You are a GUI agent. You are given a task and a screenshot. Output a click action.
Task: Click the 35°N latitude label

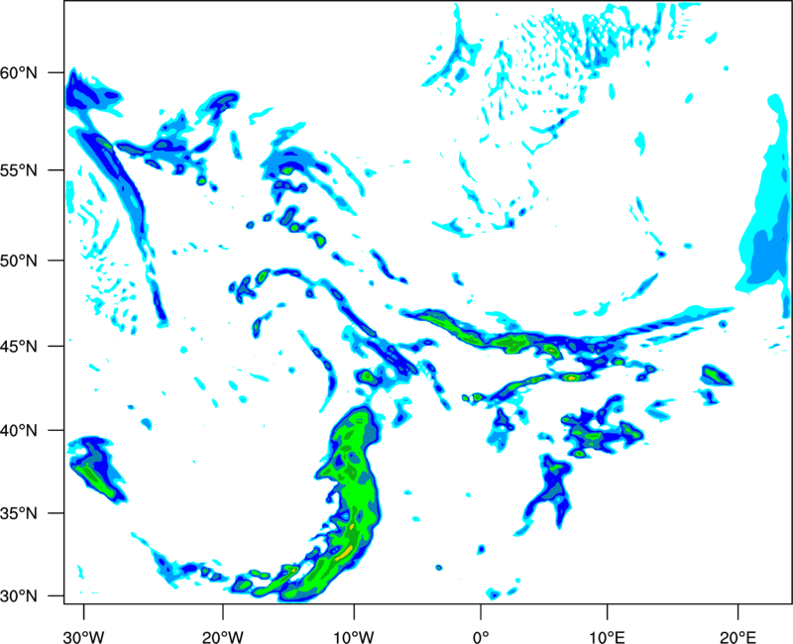point(19,513)
